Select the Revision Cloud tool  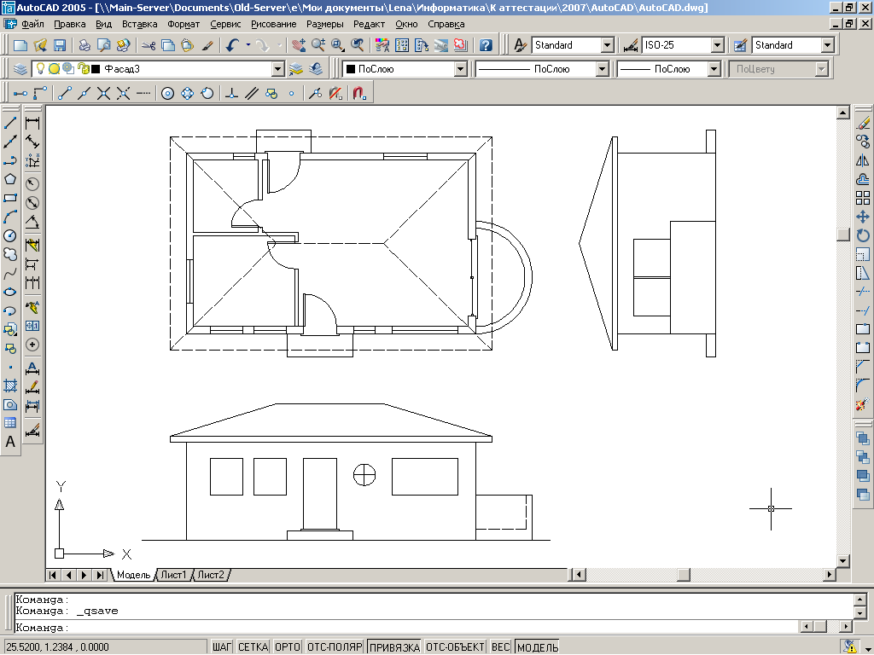pos(10,254)
